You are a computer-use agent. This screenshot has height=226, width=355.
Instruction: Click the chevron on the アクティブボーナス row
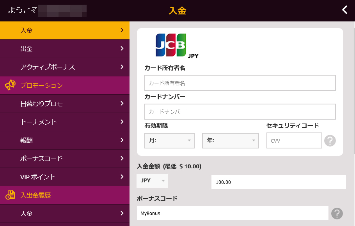pos(122,67)
